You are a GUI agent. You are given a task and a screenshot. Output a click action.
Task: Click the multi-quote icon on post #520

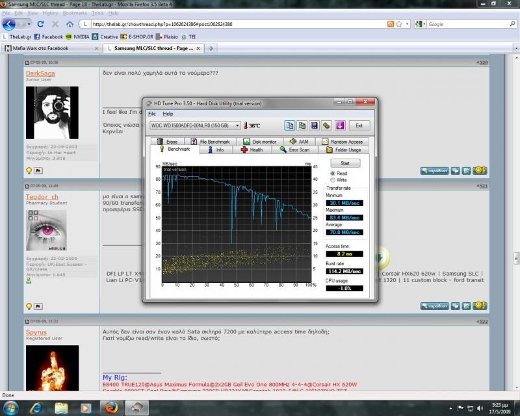456,170
